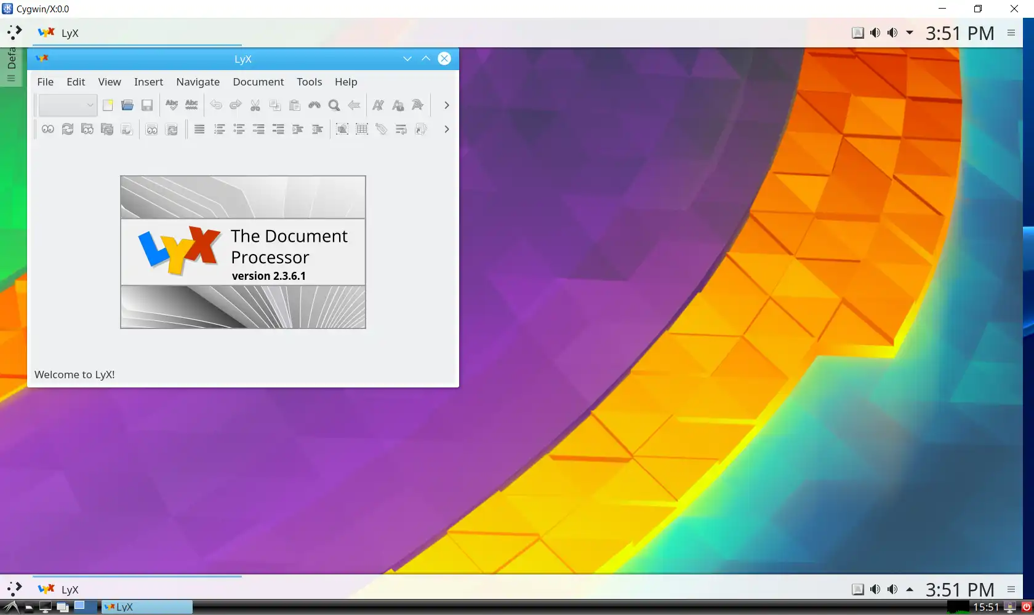Insert list environment icon
This screenshot has width=1034, height=615.
[258, 129]
